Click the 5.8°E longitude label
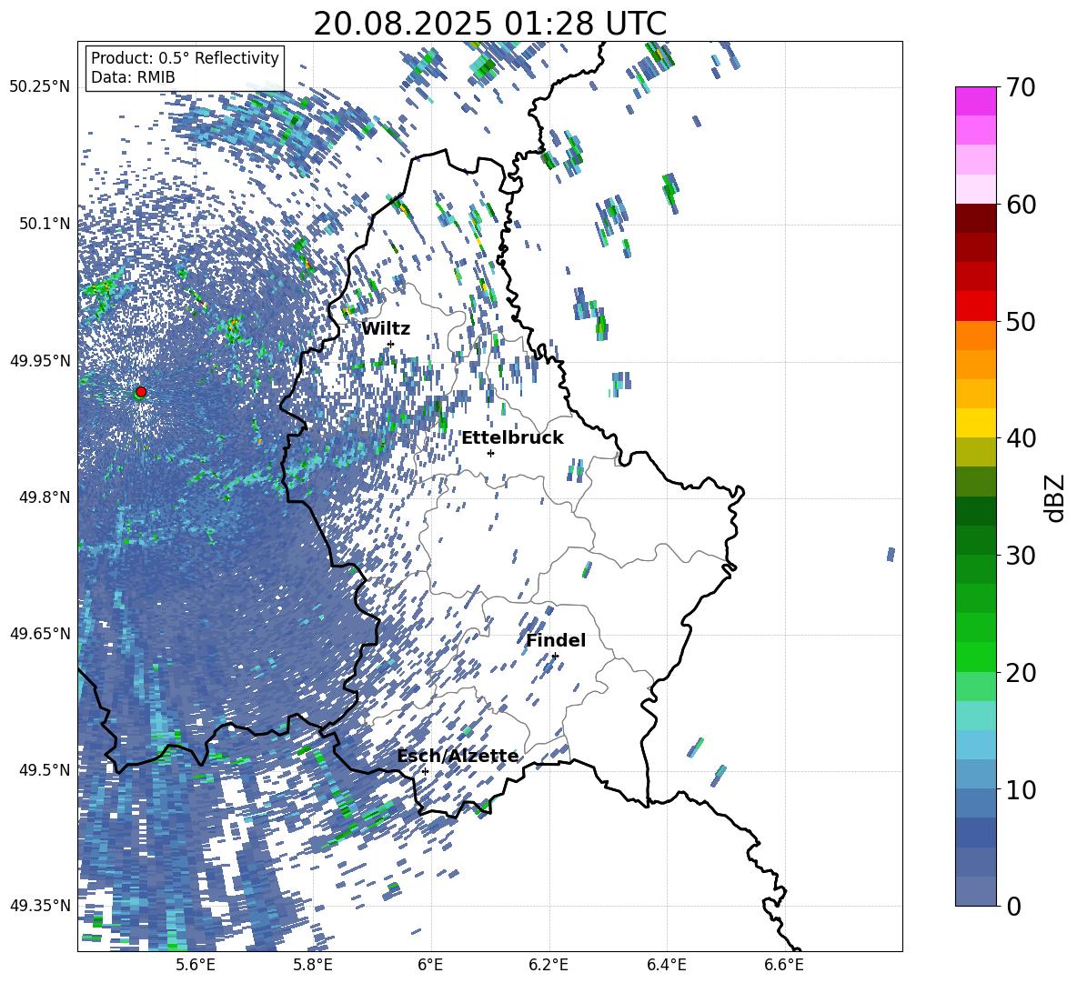The width and height of the screenshot is (1077, 983). coord(313,966)
